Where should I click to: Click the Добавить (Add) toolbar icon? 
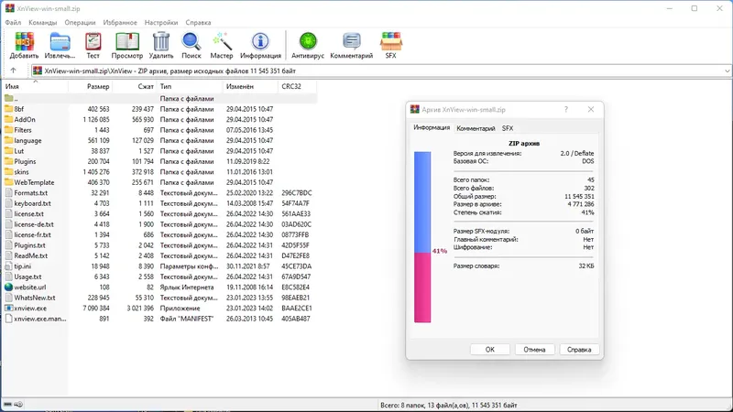tap(24, 41)
